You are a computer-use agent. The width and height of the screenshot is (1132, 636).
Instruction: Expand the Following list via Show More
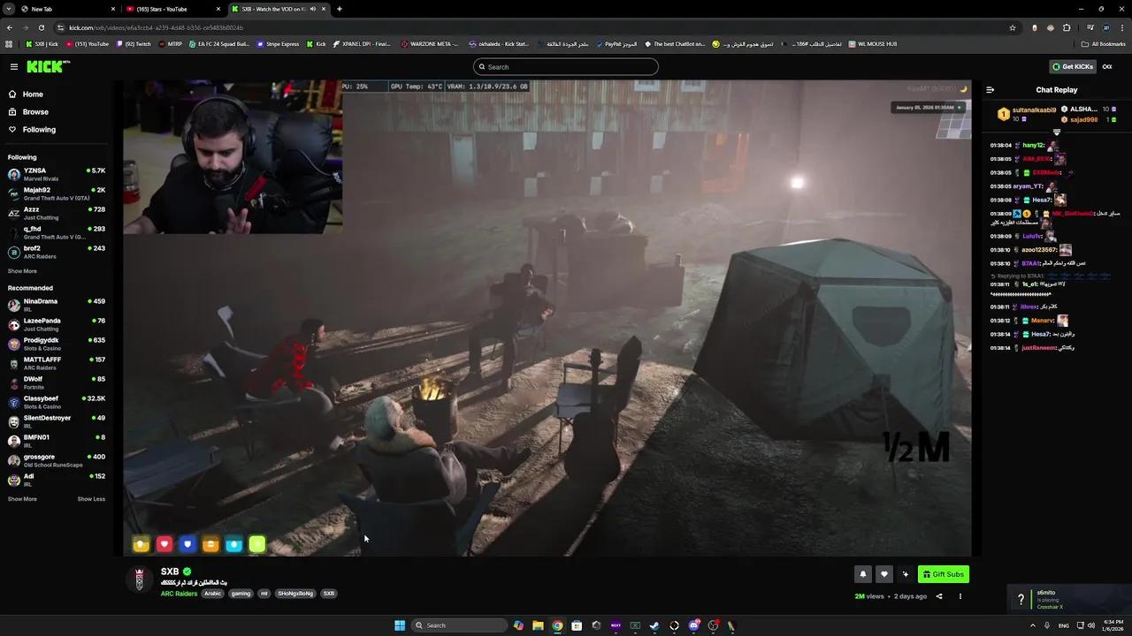pyautogui.click(x=22, y=271)
